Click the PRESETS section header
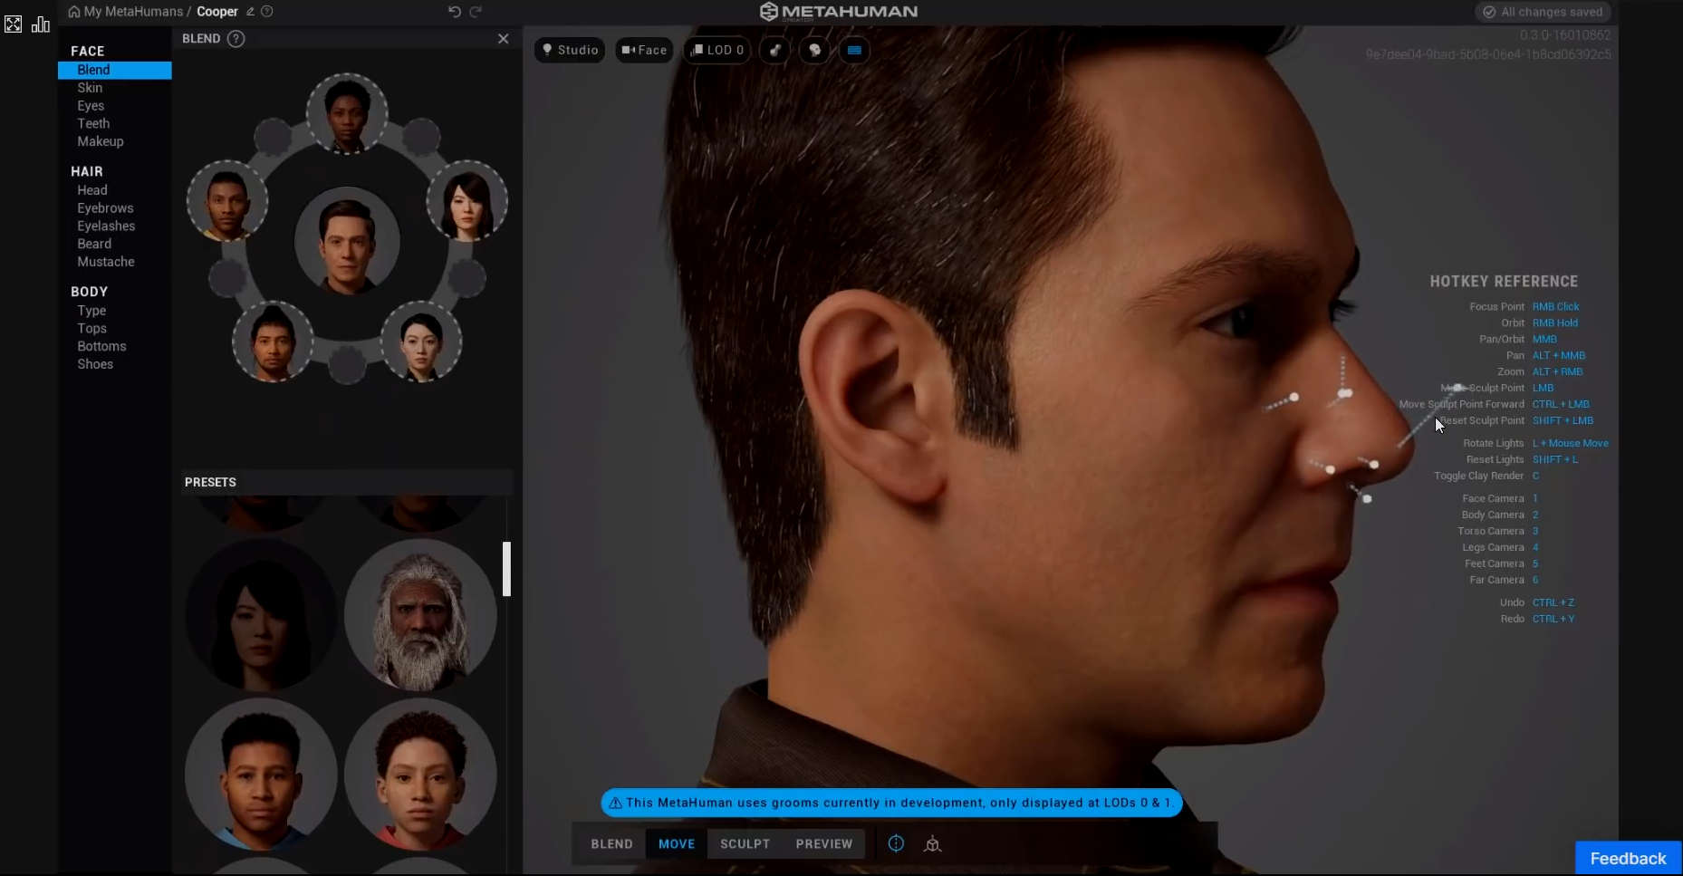 [210, 482]
